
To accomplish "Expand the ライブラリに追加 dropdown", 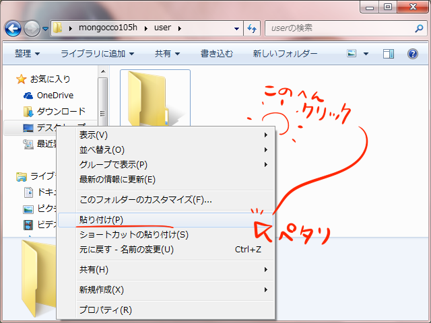I will [97, 53].
